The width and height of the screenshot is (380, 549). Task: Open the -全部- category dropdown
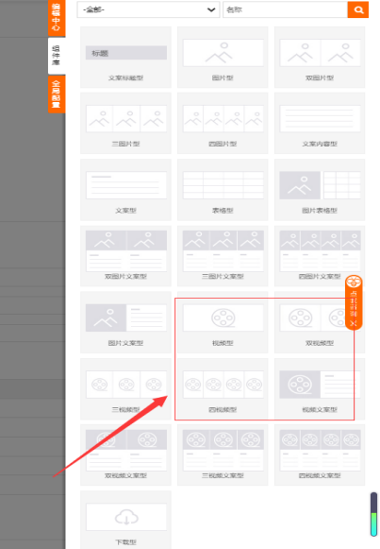pos(148,9)
